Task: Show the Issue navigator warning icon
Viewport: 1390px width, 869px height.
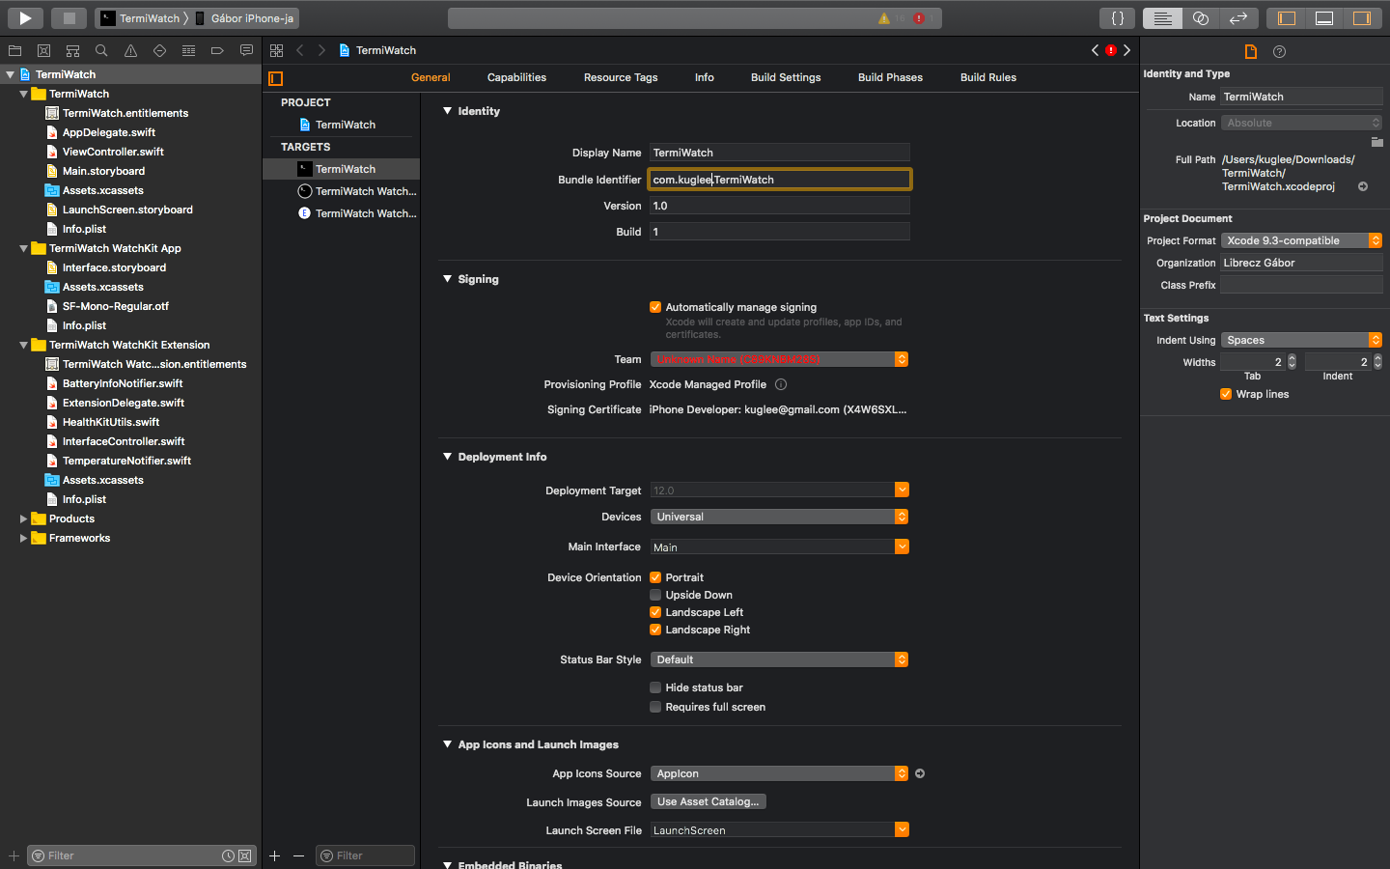Action: pos(130,50)
